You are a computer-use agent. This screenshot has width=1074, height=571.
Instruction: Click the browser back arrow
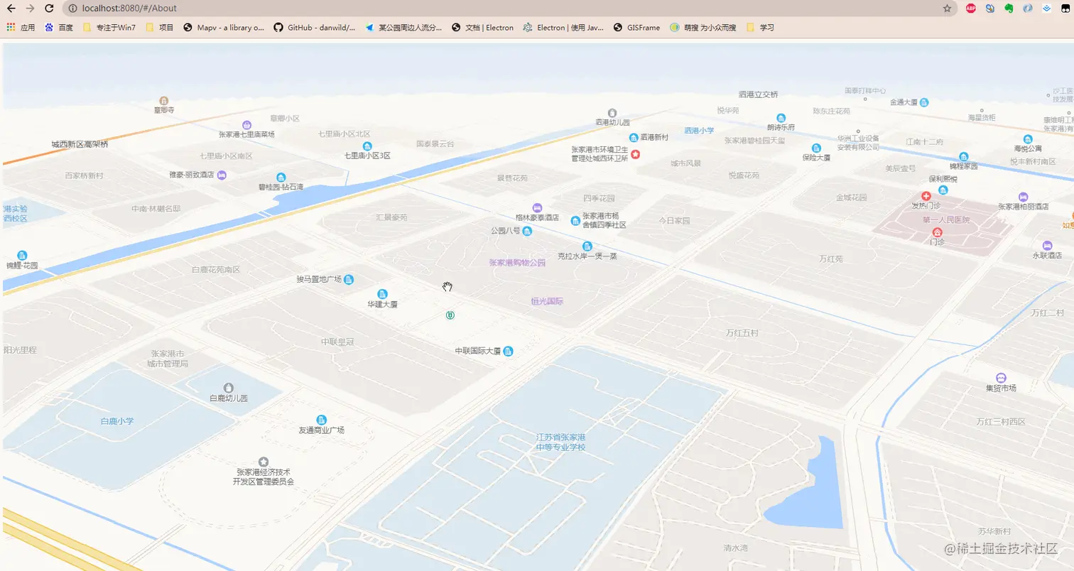[11, 9]
